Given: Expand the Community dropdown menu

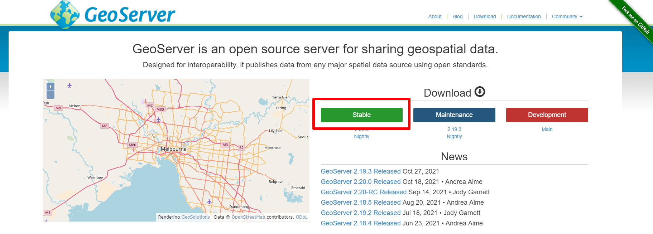Looking at the screenshot, I should point(567,16).
